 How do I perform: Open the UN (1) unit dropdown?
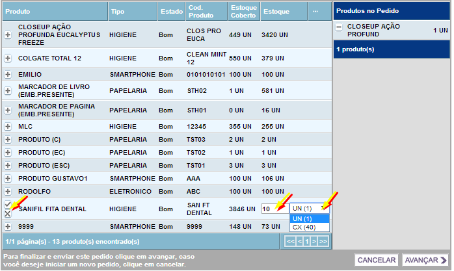pyautogui.click(x=309, y=208)
